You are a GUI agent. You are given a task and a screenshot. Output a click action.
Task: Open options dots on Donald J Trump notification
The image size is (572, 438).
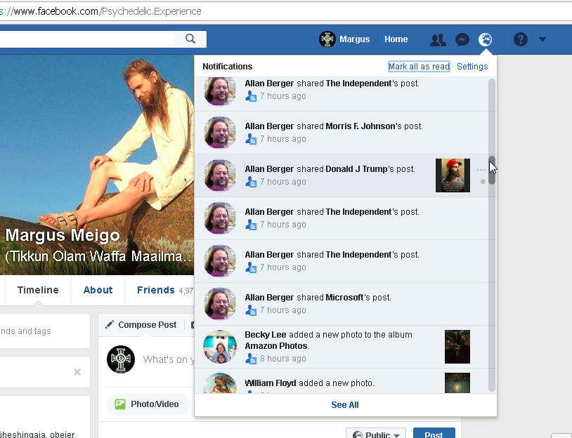pyautogui.click(x=481, y=170)
